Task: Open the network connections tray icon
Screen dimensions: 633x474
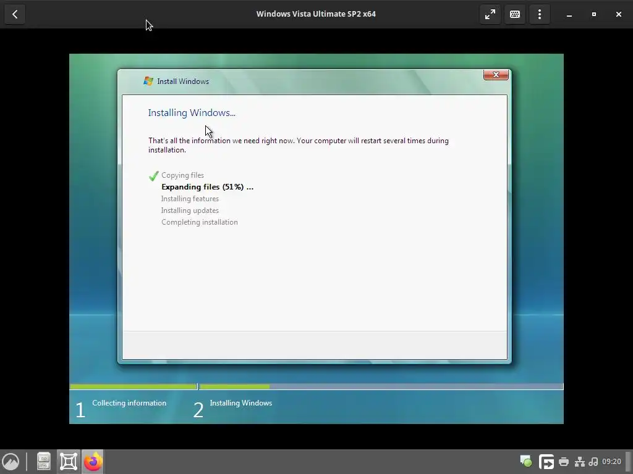Action: (580, 462)
